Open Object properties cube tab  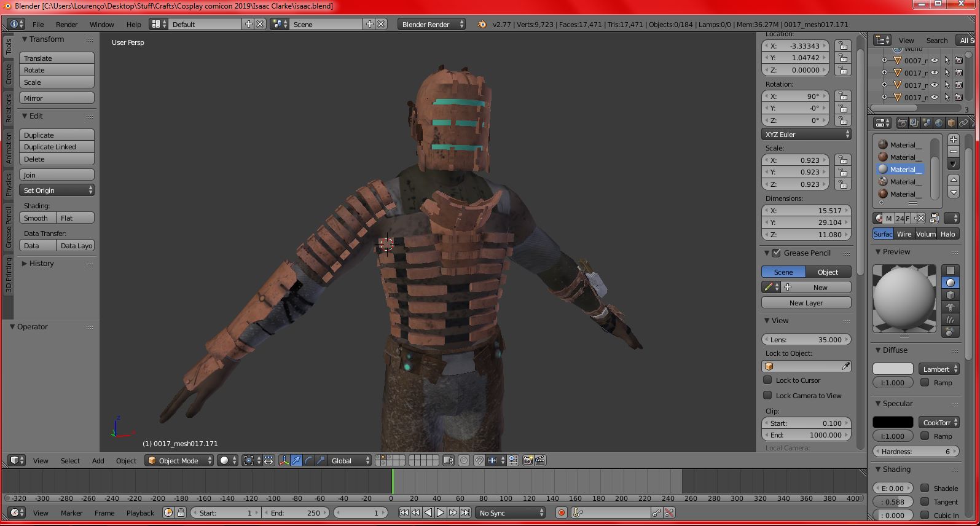point(951,123)
